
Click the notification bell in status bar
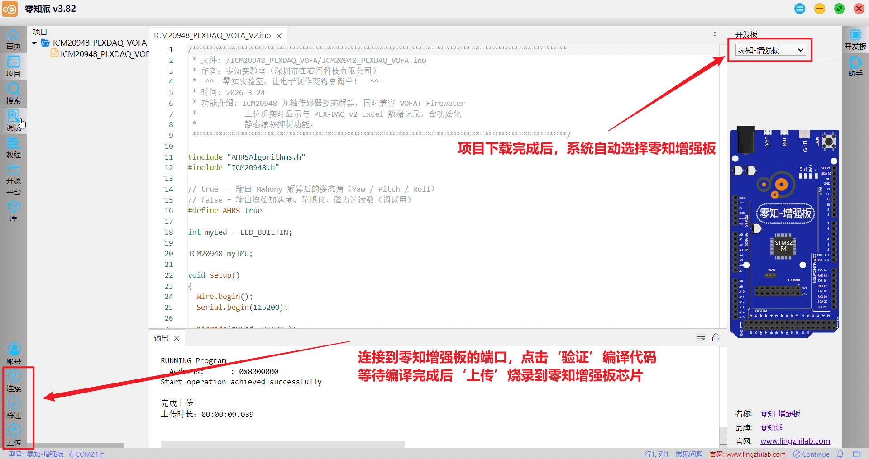[840, 454]
